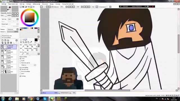180x101 pixels.
Task: Open the Файл menu
Action: click(4, 4)
